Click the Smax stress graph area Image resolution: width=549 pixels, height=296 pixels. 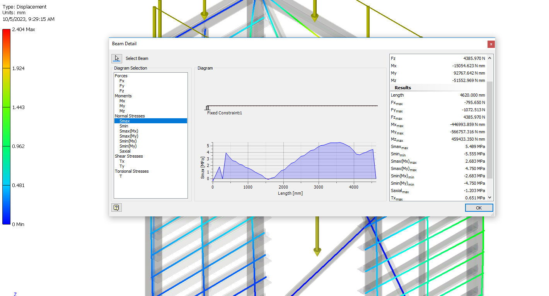pyautogui.click(x=294, y=161)
